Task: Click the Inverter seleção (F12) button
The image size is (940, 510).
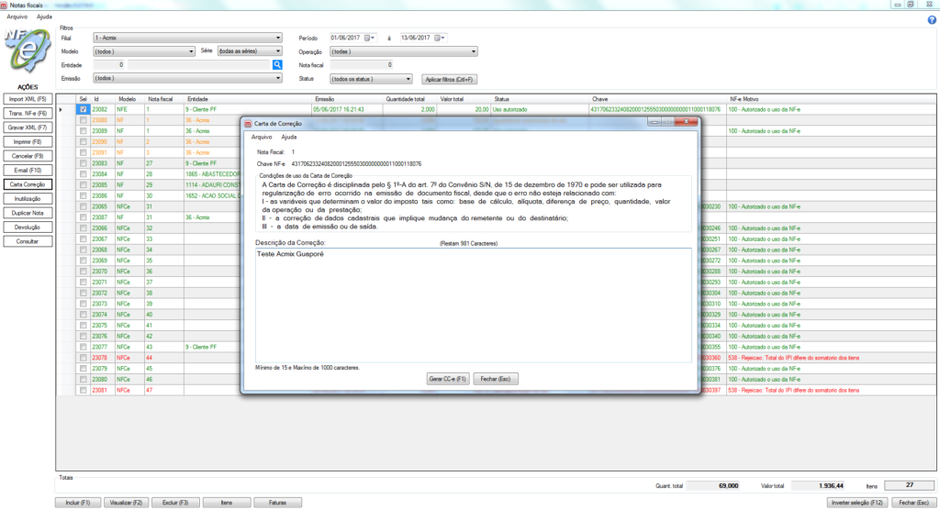Action: point(856,503)
